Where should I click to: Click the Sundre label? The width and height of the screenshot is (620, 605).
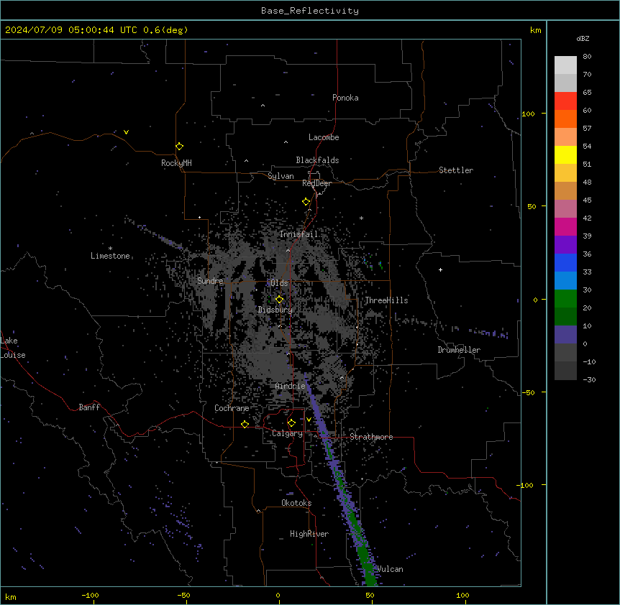[x=210, y=281]
